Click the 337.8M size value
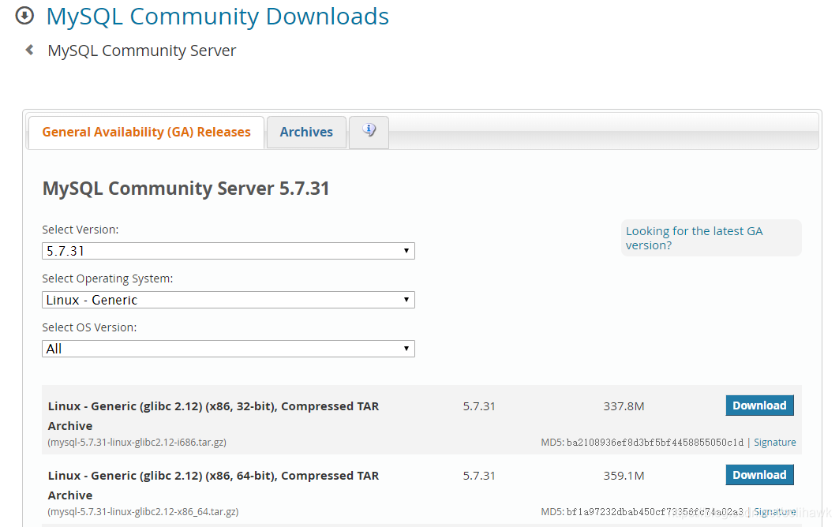The width and height of the screenshot is (839, 527). 624,406
